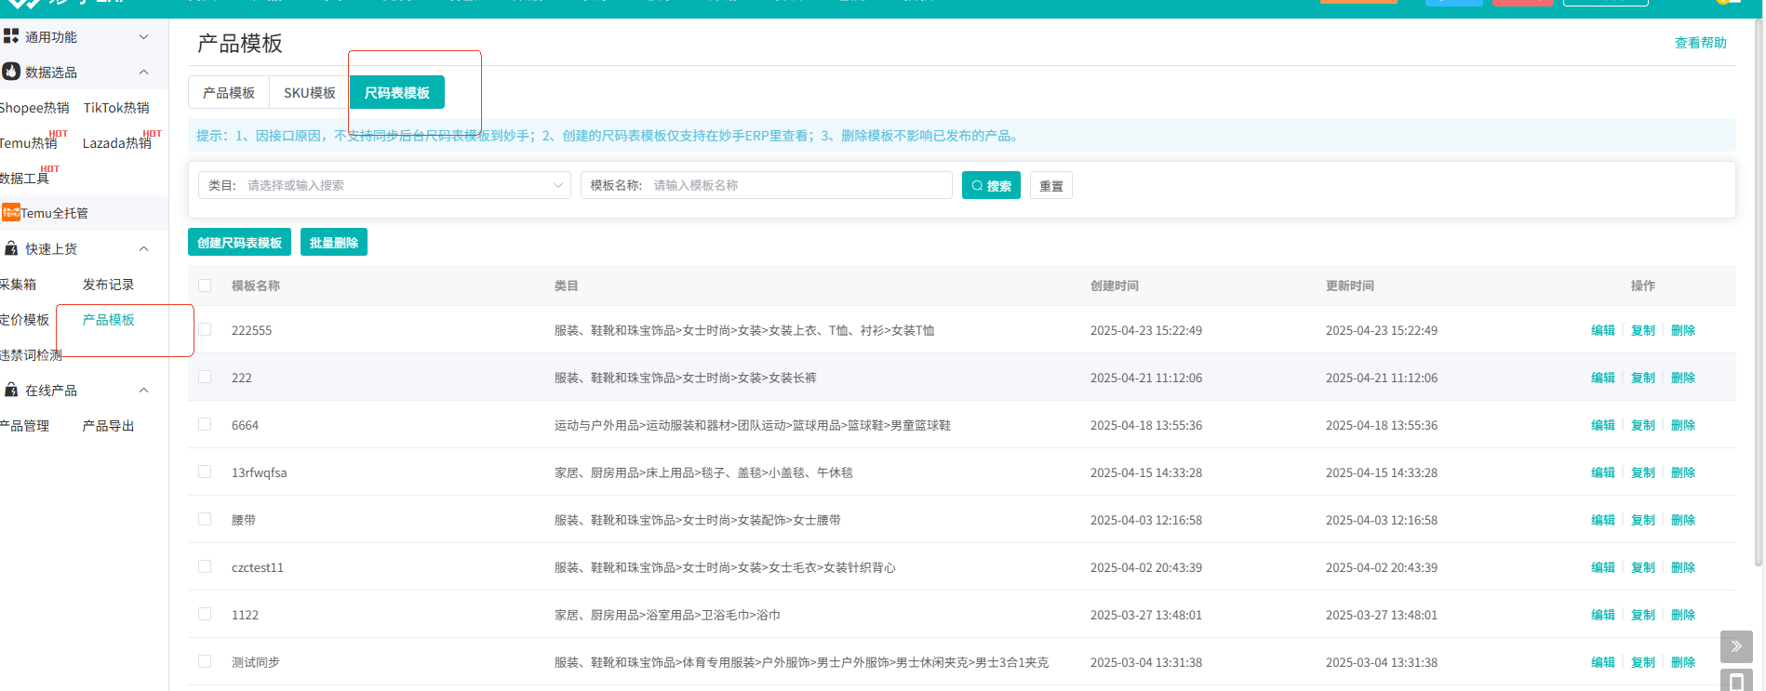Click 编辑 for template 222555

(x=1603, y=330)
